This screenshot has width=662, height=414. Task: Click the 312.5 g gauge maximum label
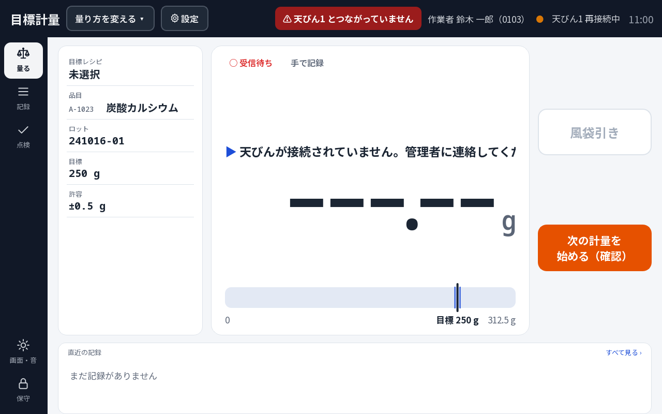[502, 320]
